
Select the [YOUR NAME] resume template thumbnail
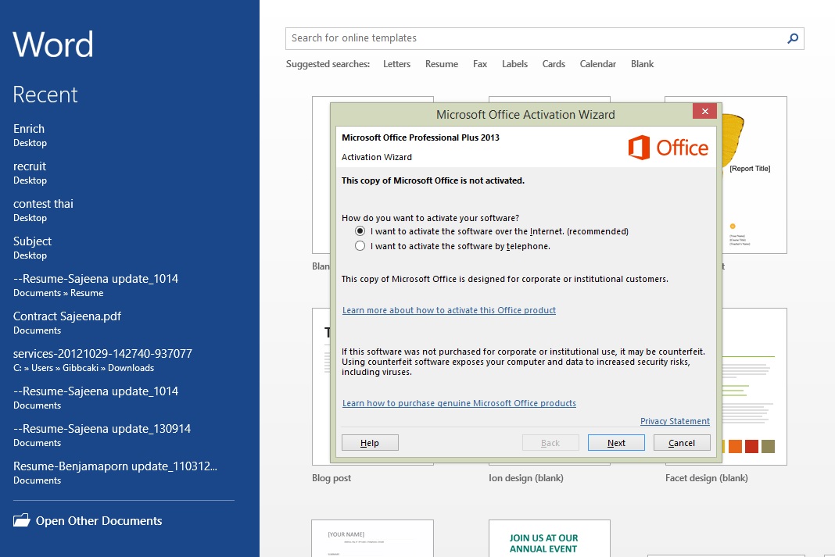[x=373, y=538]
